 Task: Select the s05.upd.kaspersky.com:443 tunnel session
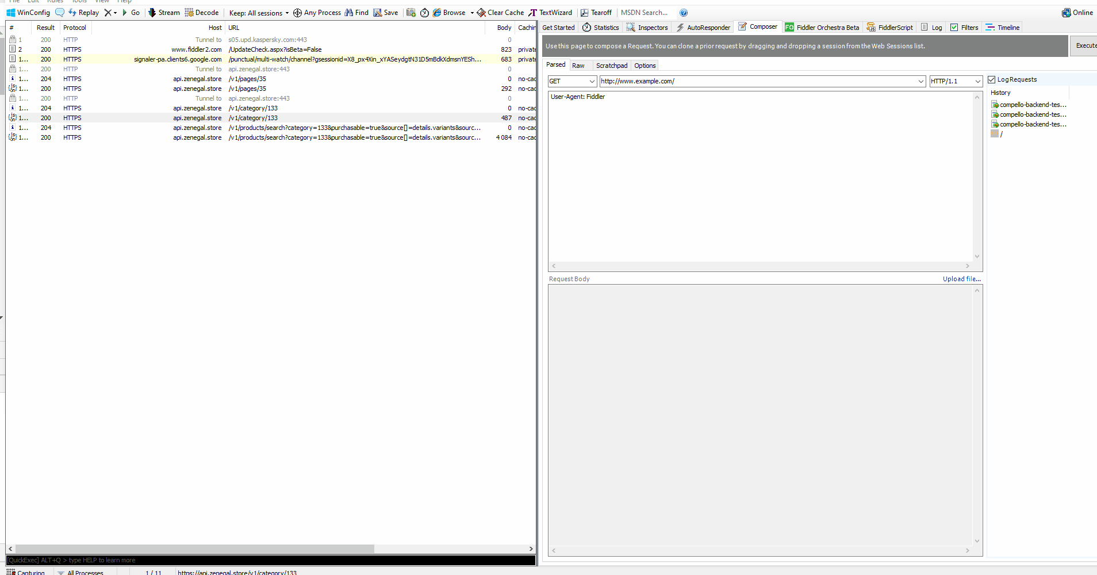271,40
